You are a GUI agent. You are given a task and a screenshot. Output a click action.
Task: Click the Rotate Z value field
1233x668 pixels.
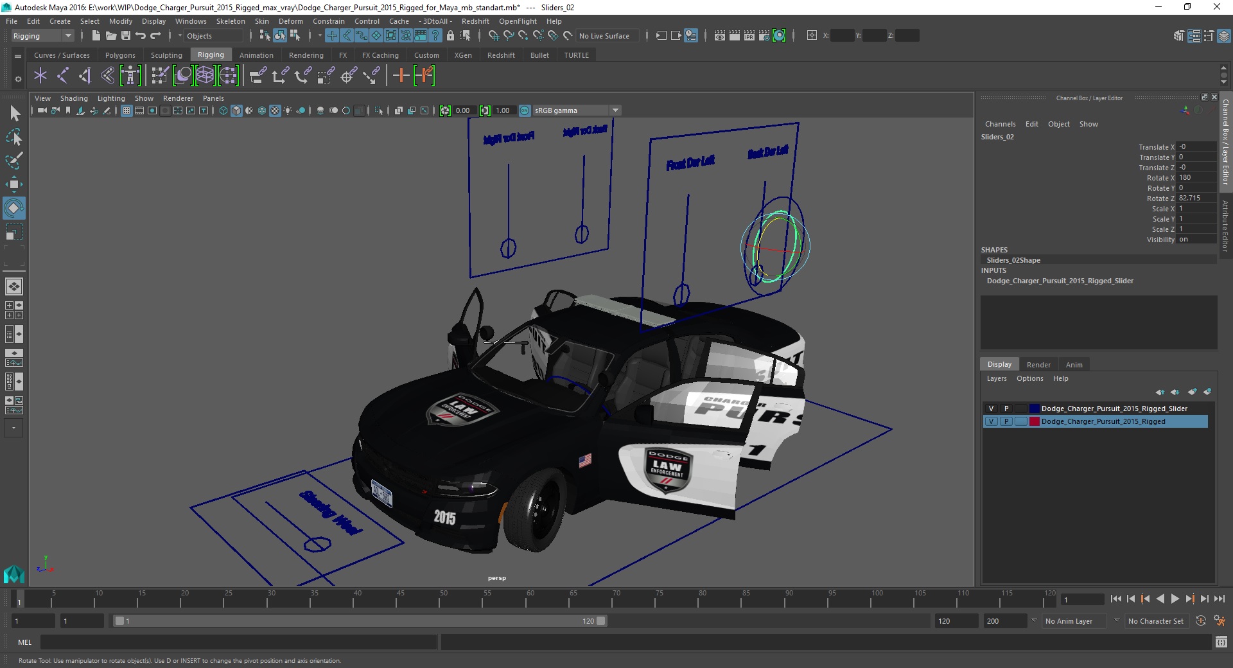(x=1196, y=198)
